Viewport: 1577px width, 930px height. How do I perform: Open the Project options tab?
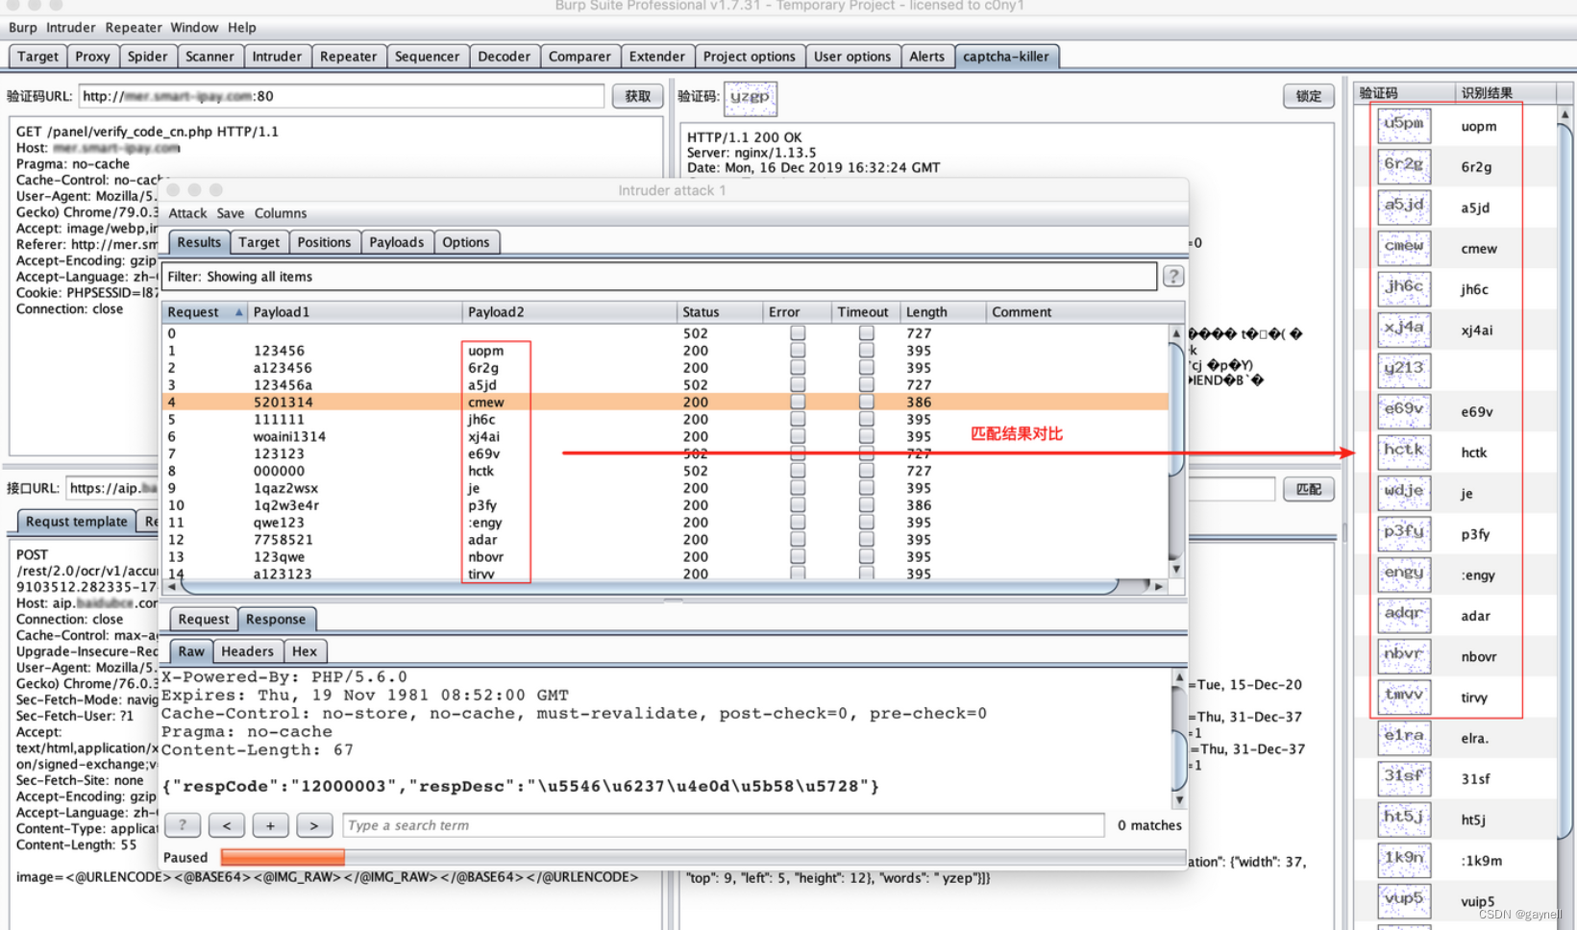click(749, 57)
